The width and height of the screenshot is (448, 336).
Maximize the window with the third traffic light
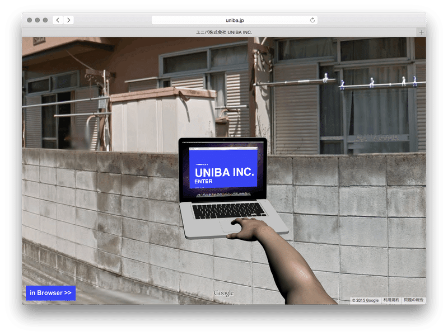[x=45, y=20]
